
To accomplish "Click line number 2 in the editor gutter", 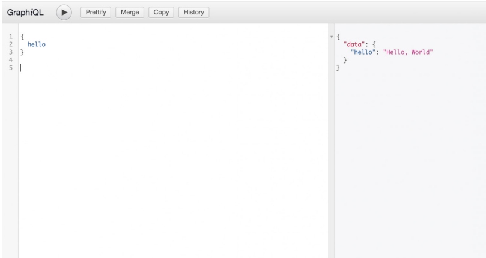I will (x=11, y=44).
